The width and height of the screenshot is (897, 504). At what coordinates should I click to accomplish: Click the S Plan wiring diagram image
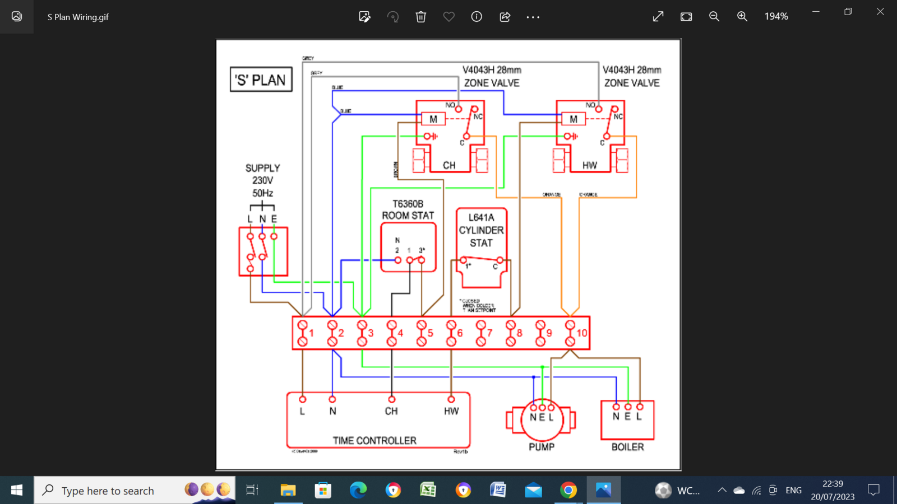(x=449, y=255)
